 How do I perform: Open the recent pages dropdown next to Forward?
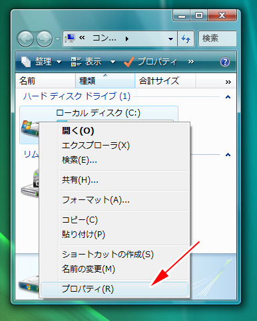[57, 39]
